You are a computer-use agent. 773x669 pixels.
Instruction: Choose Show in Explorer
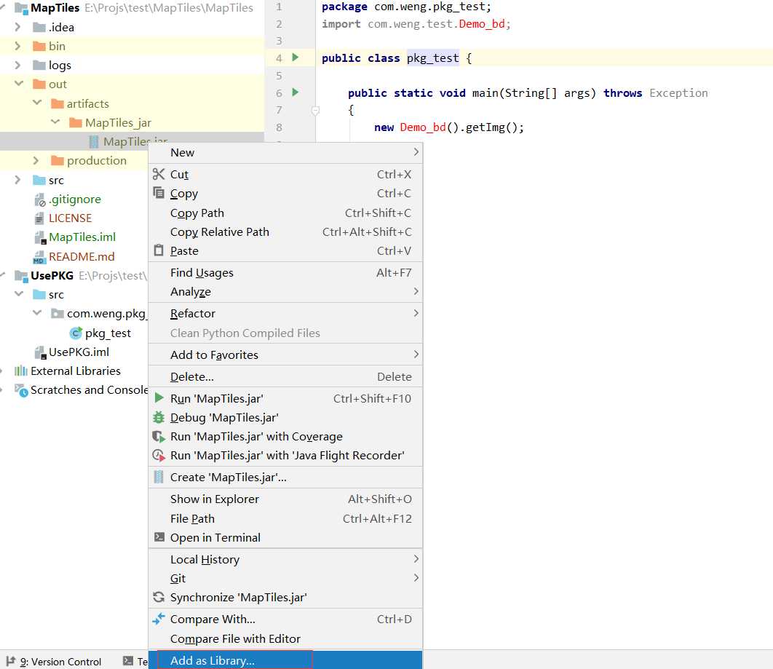(285, 499)
